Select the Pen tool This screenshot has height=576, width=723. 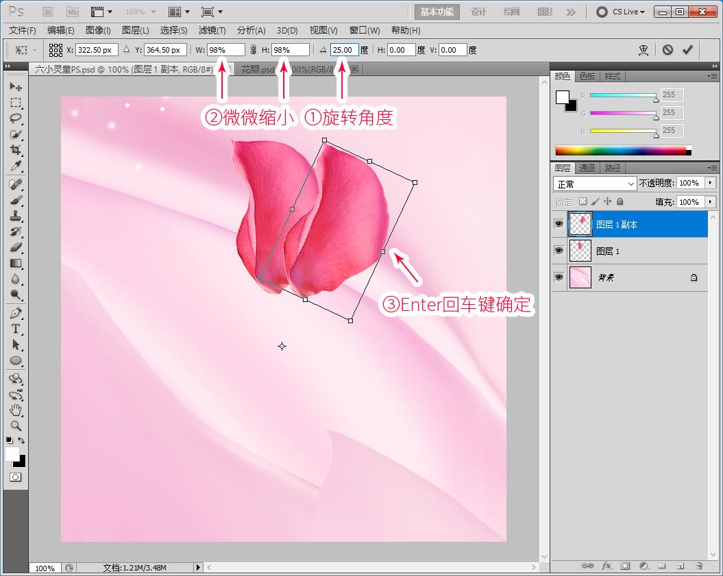pos(16,314)
